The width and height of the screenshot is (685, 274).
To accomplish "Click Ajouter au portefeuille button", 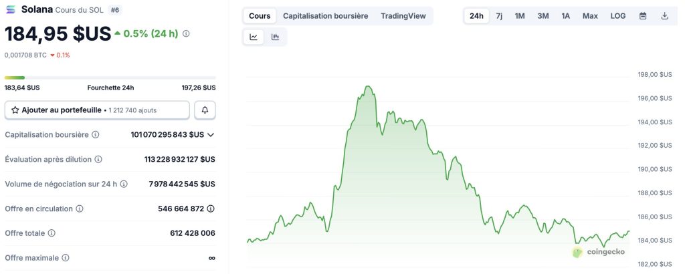I will tap(97, 110).
